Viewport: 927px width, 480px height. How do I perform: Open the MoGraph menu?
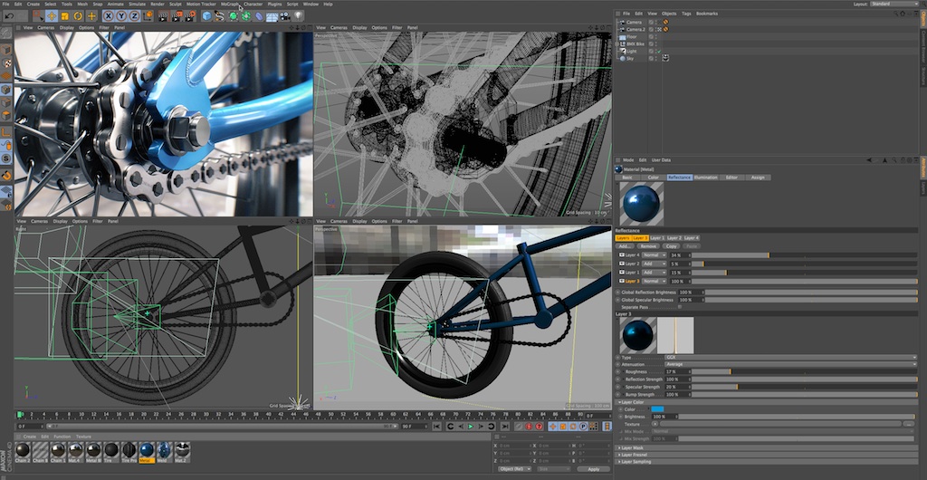tap(229, 4)
